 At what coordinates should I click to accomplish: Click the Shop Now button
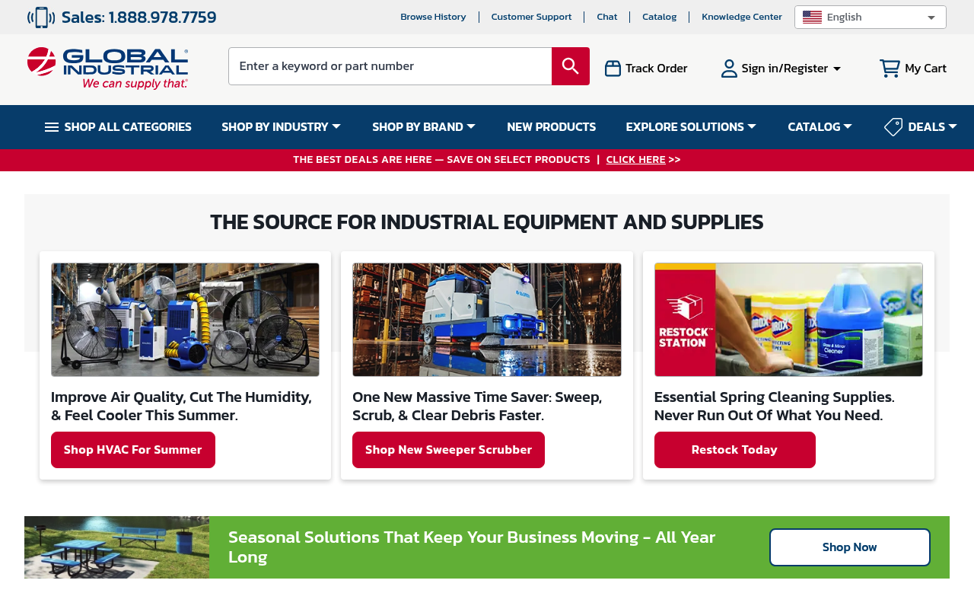(x=849, y=547)
